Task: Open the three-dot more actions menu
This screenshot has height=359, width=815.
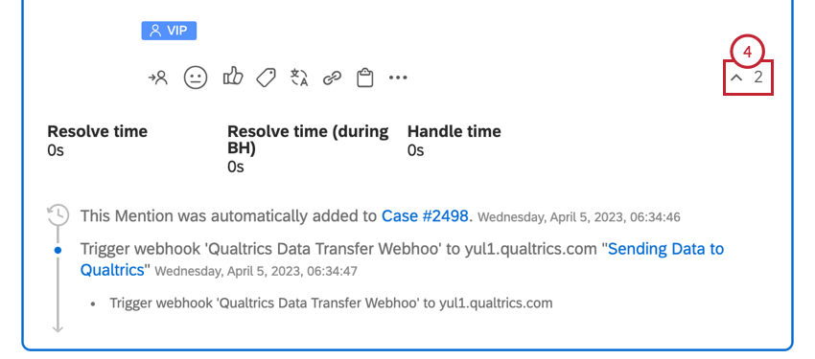Action: tap(398, 78)
